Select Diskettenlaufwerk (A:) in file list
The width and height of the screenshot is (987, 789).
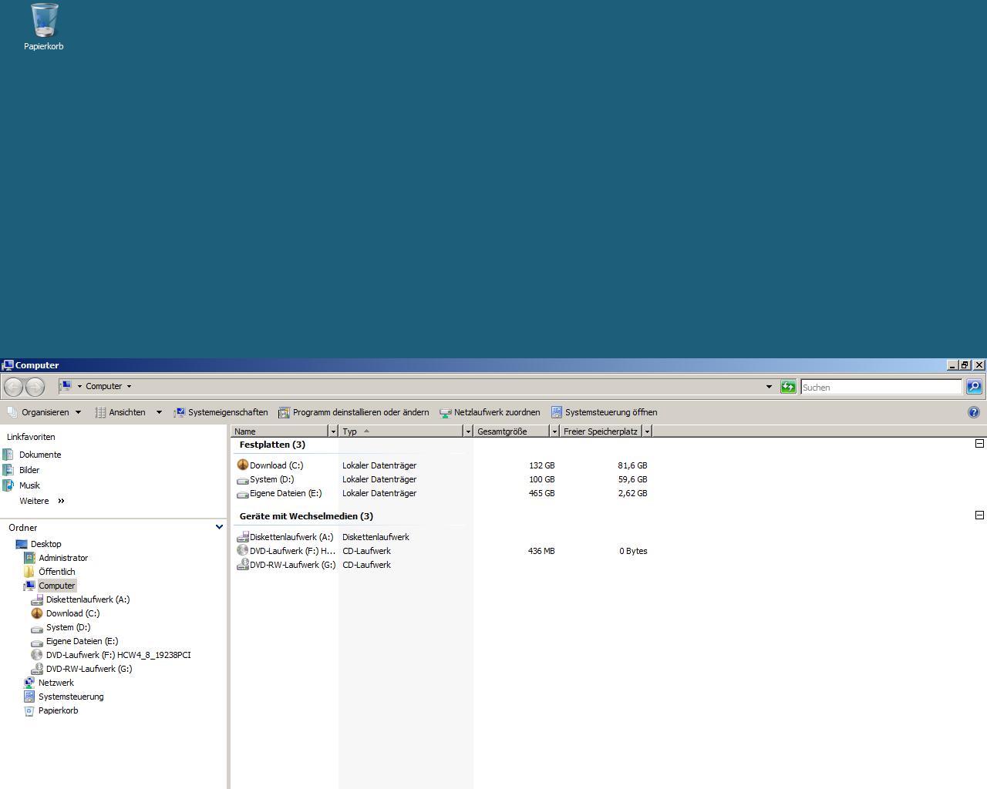pyautogui.click(x=291, y=537)
